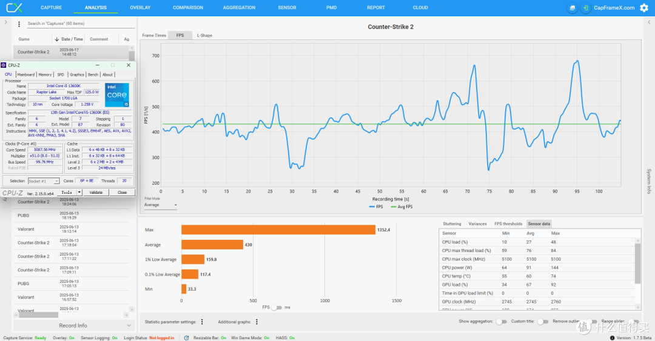Open the CapFrameX settings gear
Image resolution: width=655 pixels, height=341 pixels.
(644, 7)
